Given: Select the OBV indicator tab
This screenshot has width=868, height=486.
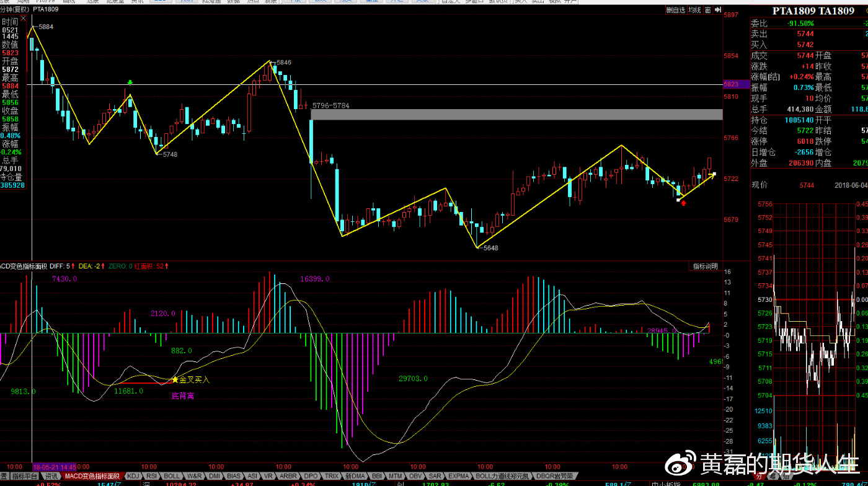Looking at the screenshot, I should point(415,476).
